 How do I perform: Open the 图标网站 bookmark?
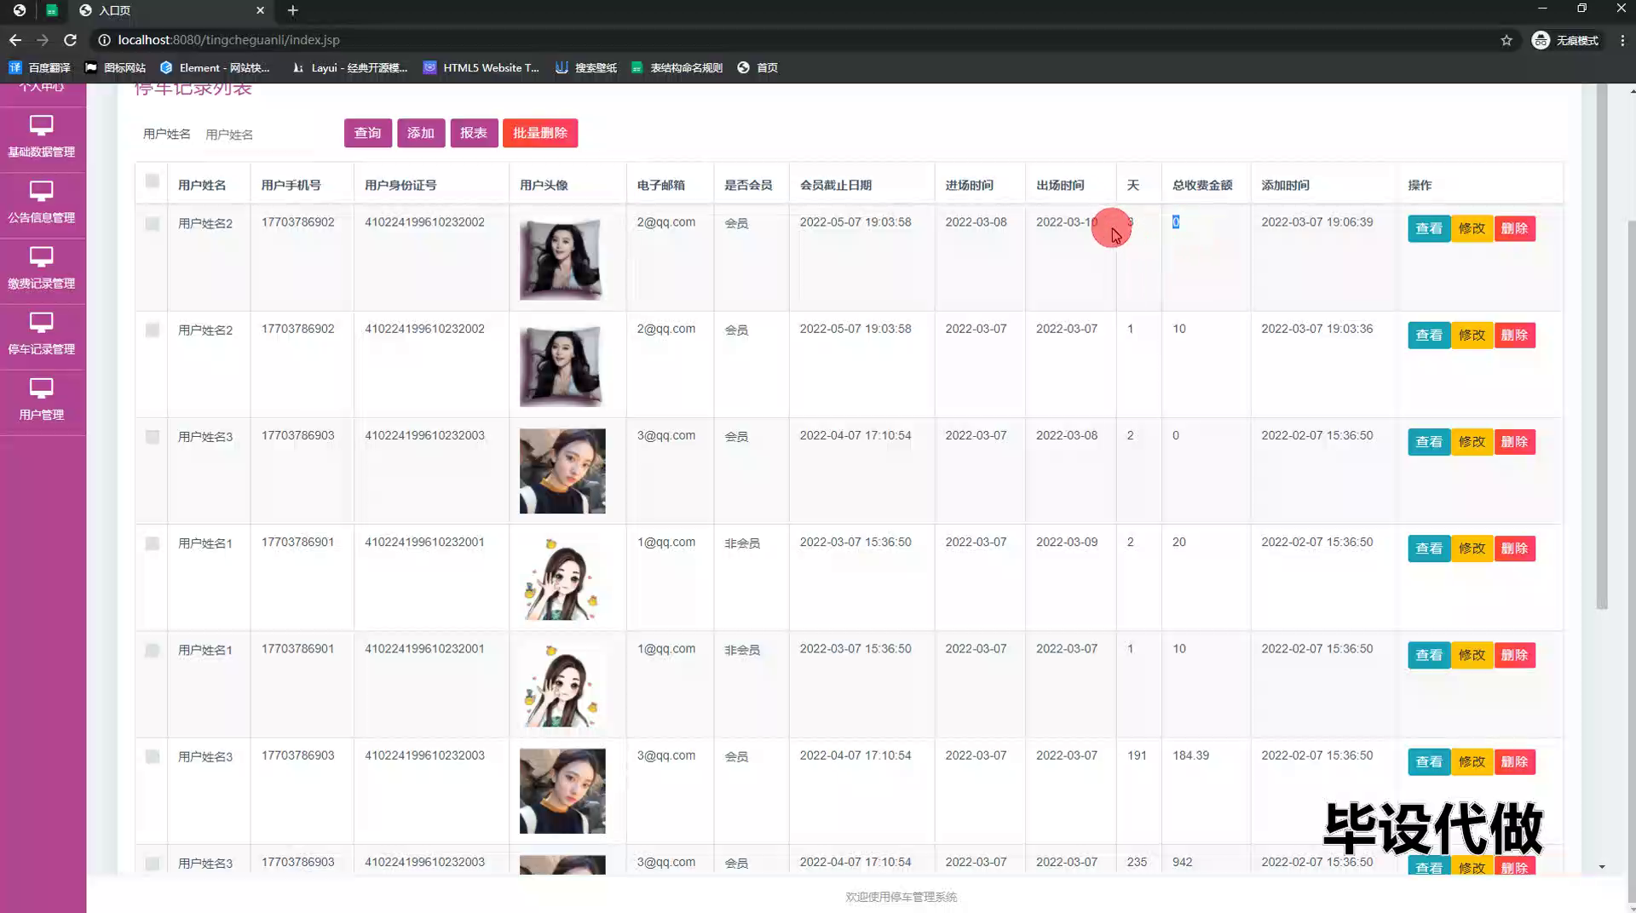pos(115,67)
